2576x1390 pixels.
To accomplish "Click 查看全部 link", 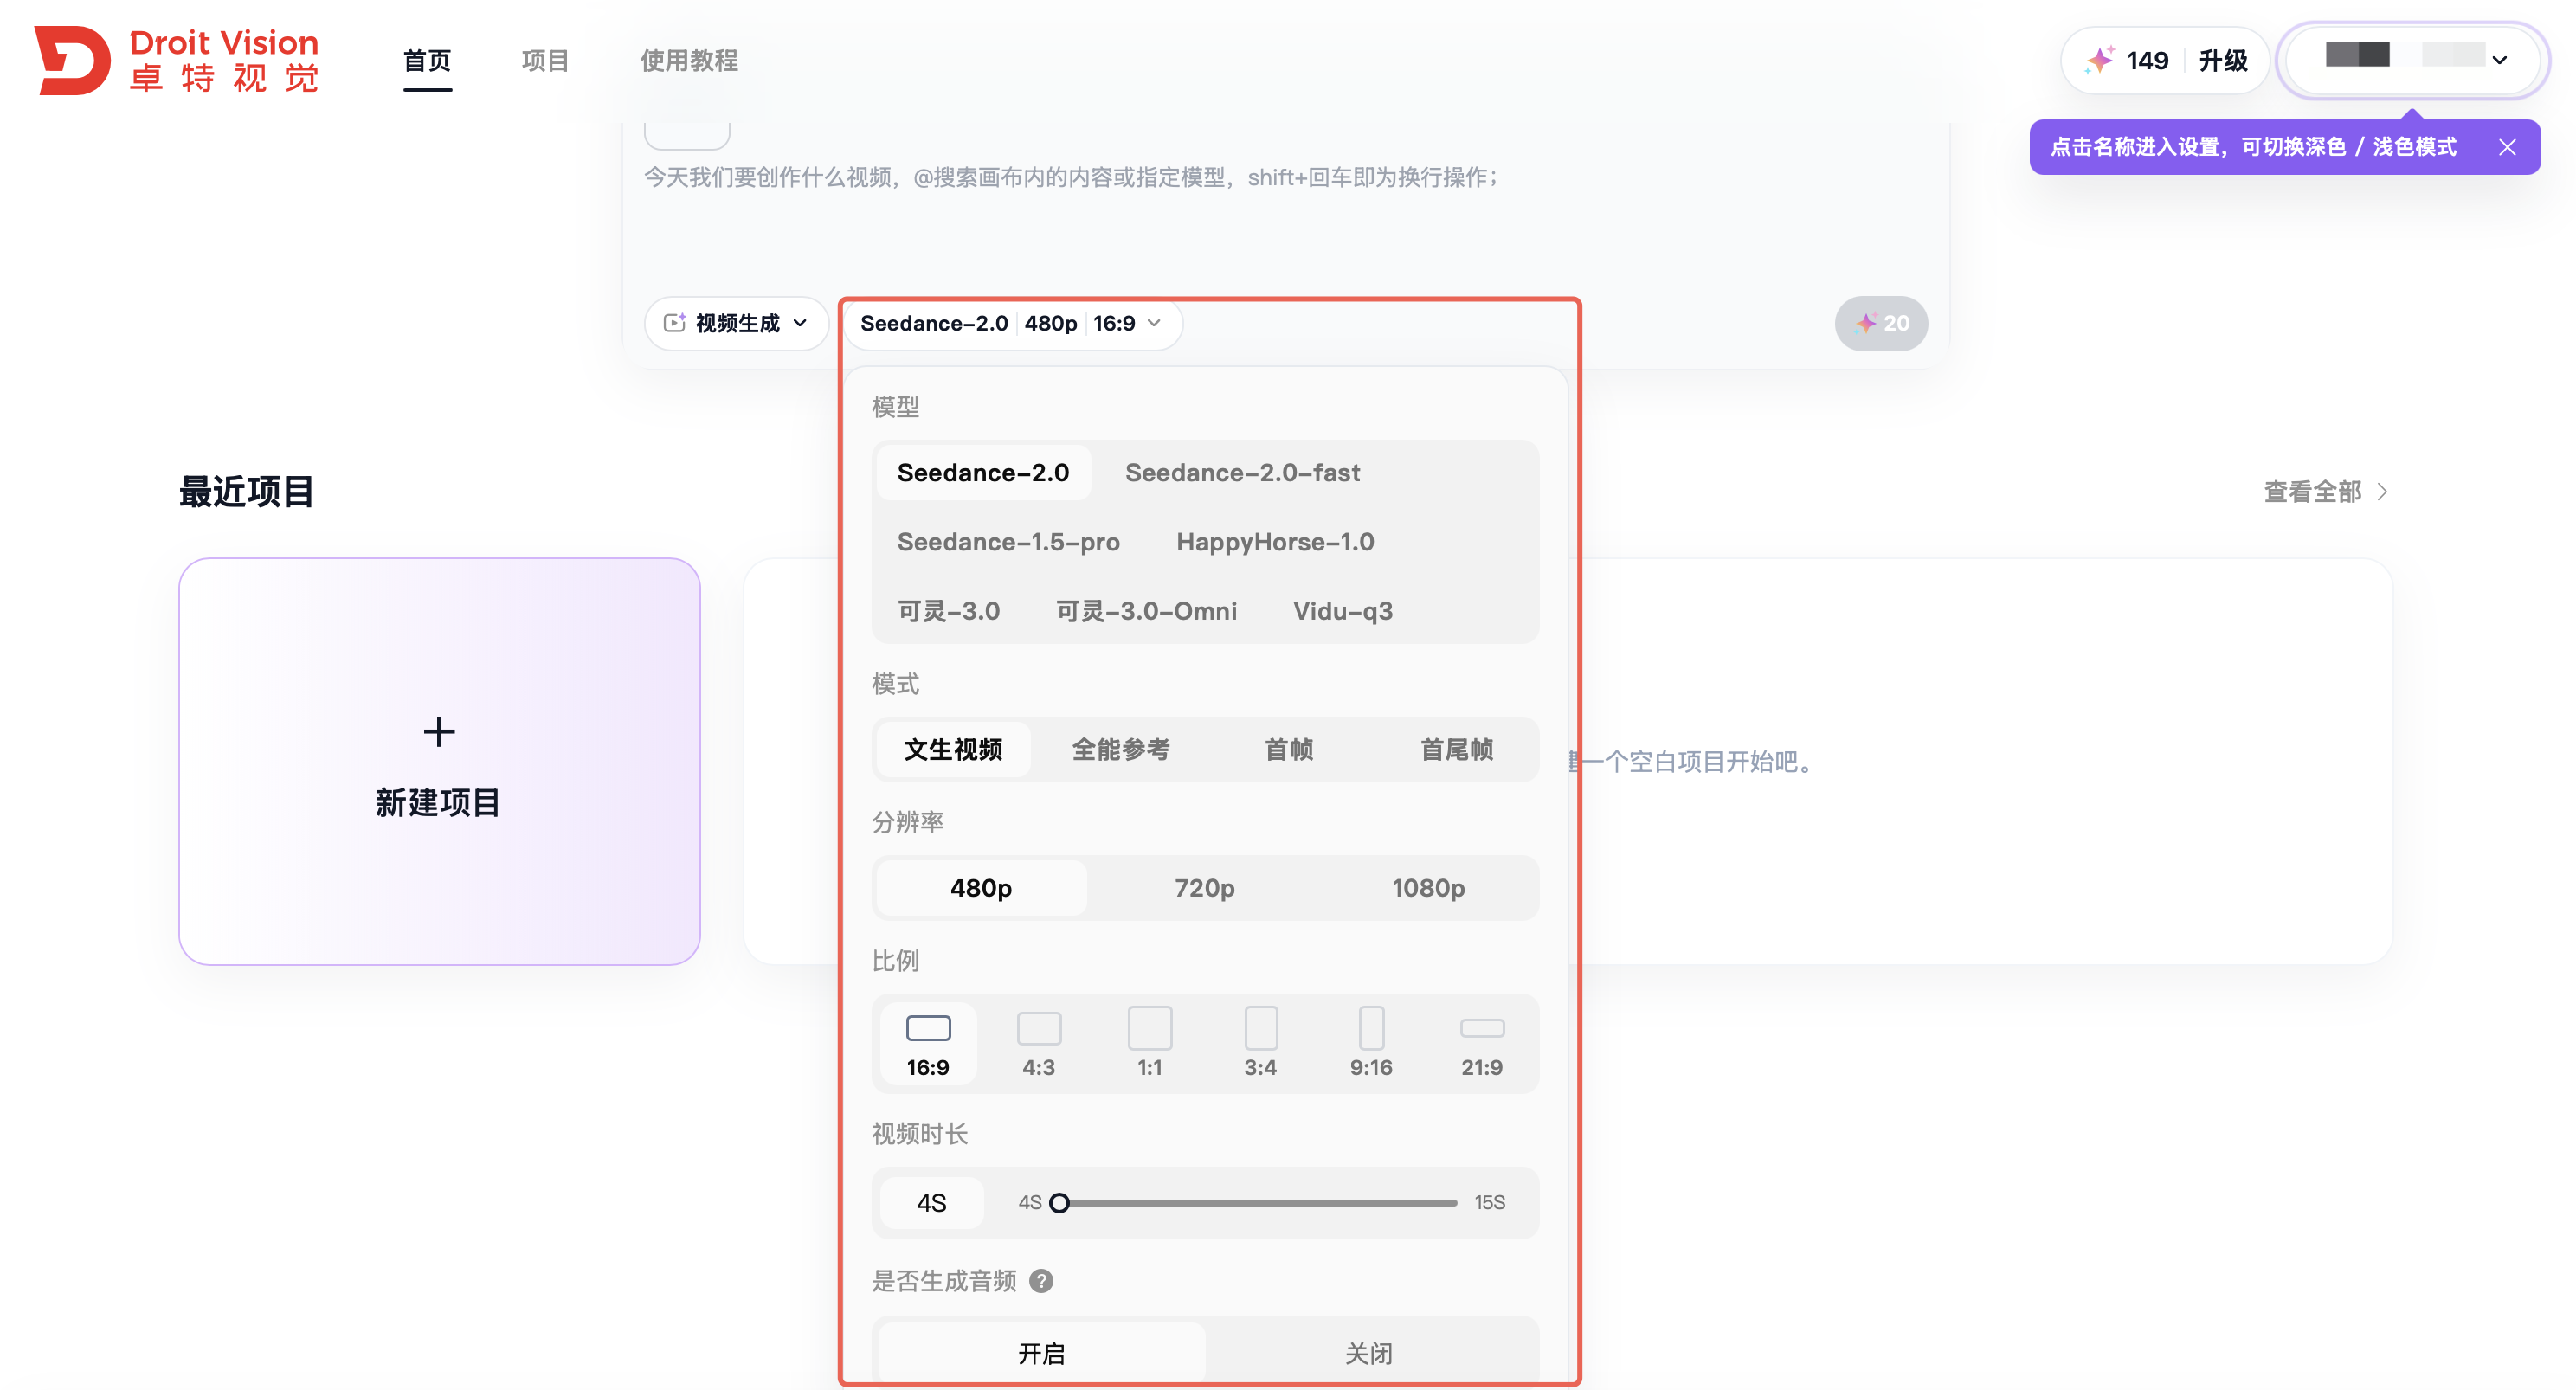I will click(2326, 492).
